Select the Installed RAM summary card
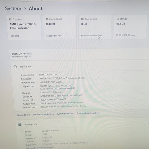The width and height of the screenshot is (149, 149). [60, 27]
